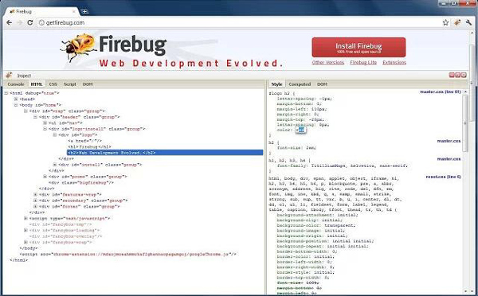Viewport: 478px width, 296px height.
Task: Reload the page with the refresh icon
Action: 30,22
